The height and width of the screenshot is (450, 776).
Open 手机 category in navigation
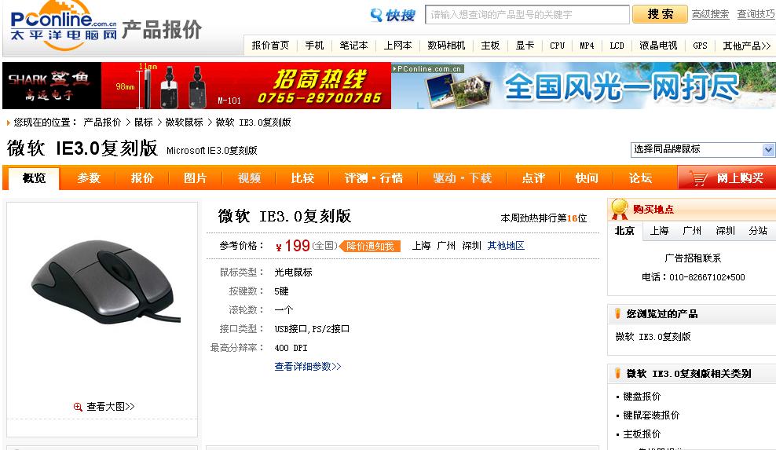coord(314,46)
